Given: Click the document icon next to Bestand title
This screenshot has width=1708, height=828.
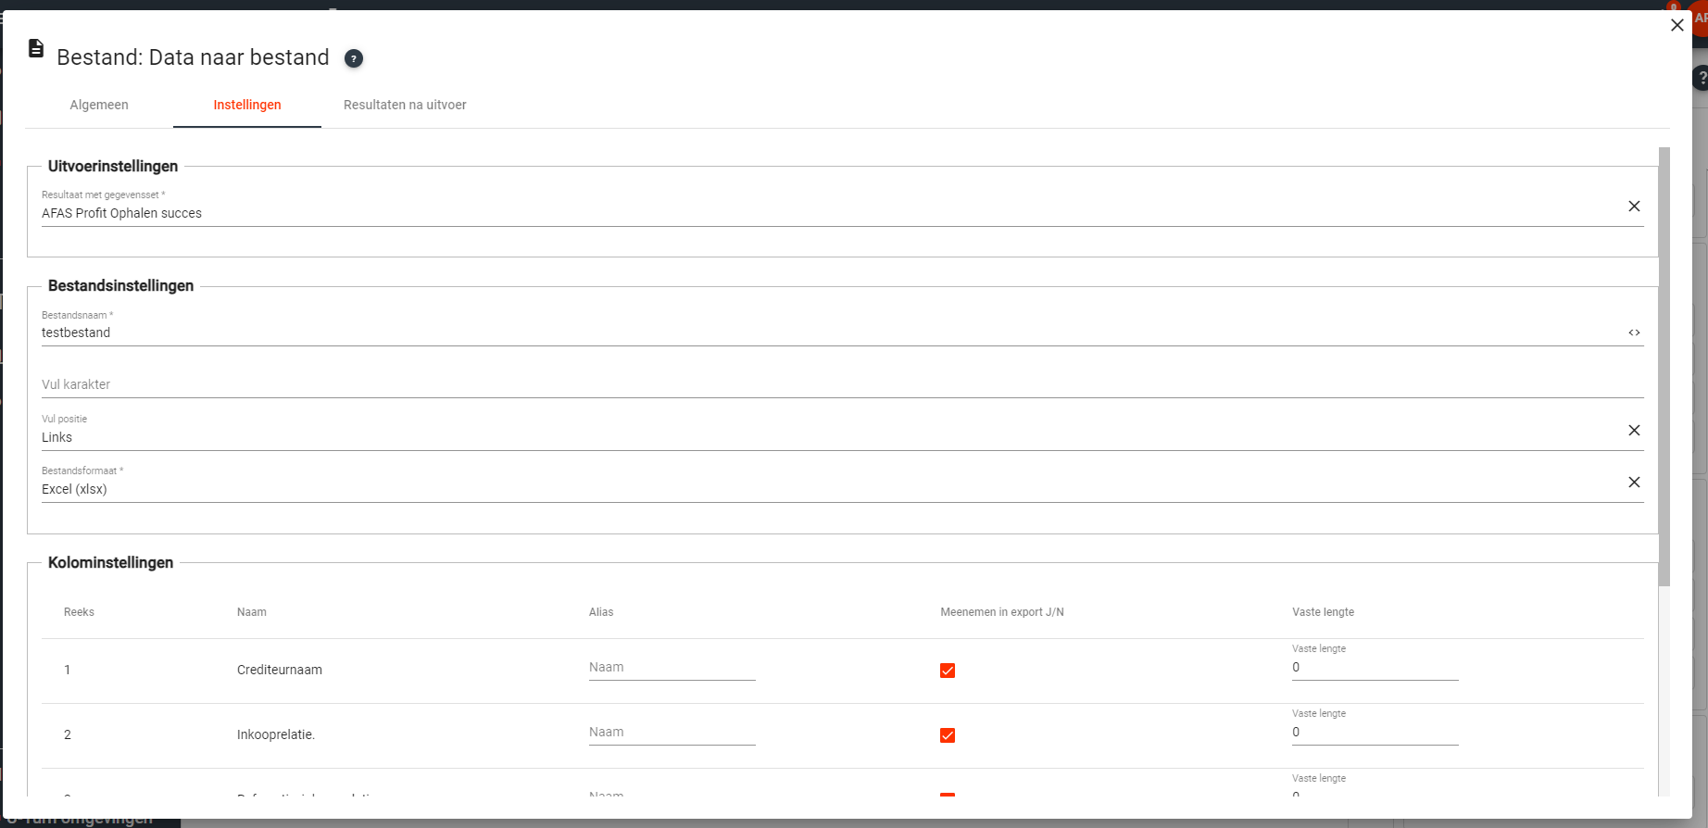Looking at the screenshot, I should (x=36, y=48).
